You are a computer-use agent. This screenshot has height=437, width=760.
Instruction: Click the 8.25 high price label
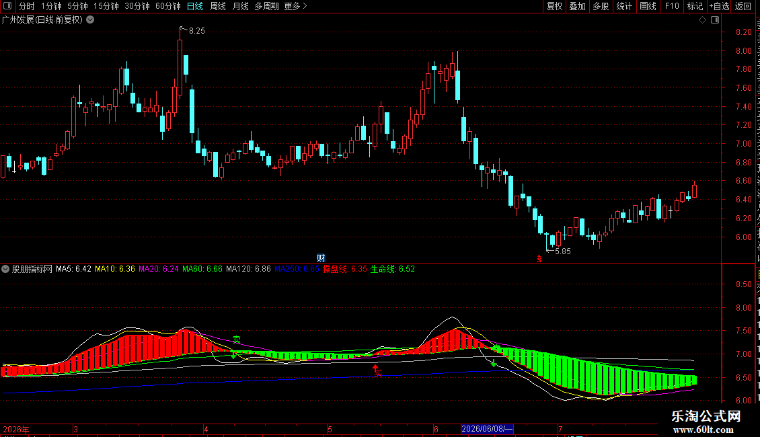197,30
